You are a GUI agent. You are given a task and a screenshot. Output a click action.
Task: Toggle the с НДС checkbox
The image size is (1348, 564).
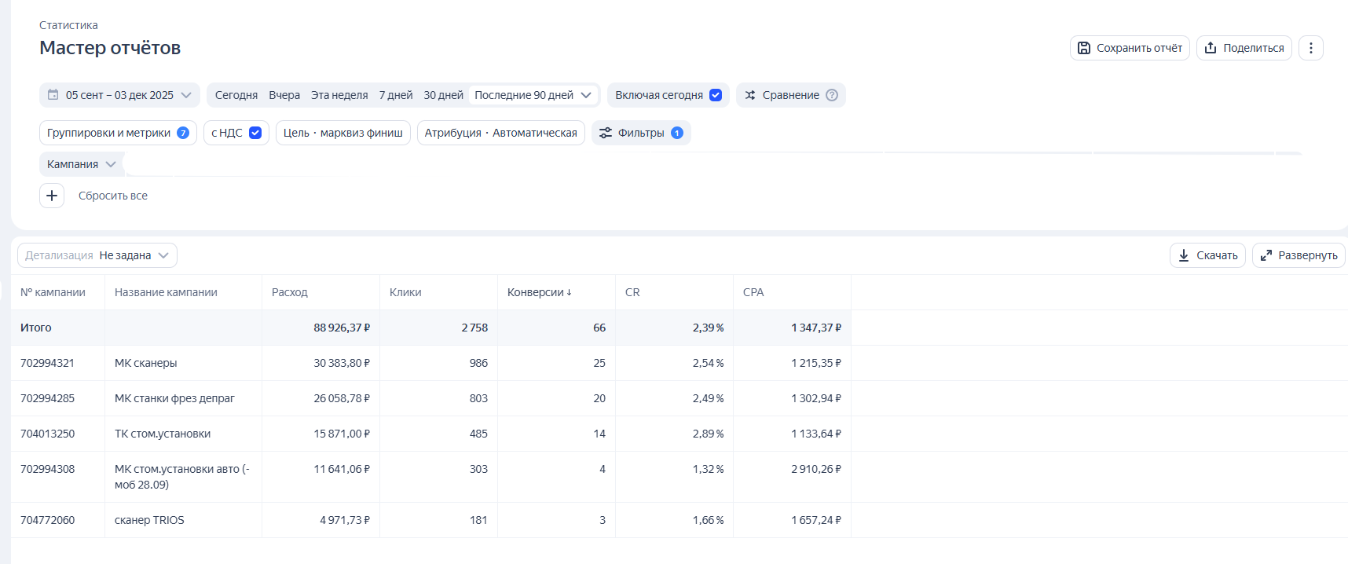255,133
